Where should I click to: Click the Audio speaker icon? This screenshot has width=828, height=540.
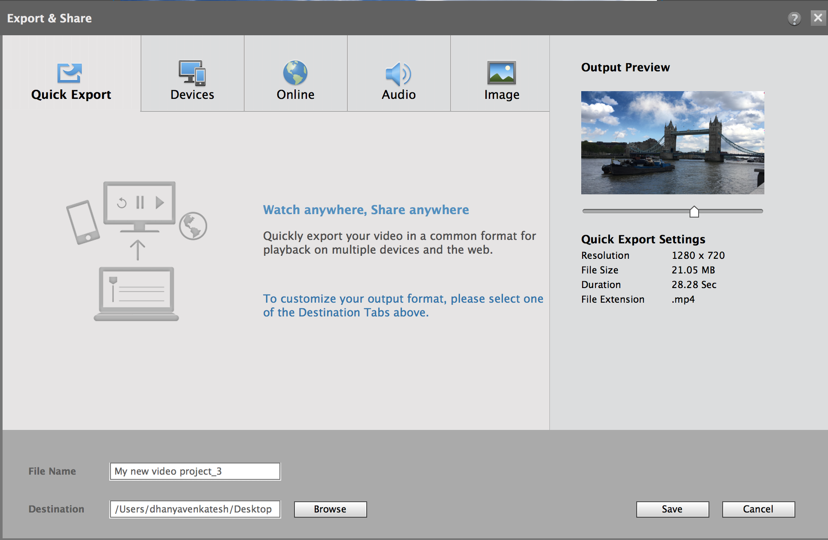(x=398, y=74)
